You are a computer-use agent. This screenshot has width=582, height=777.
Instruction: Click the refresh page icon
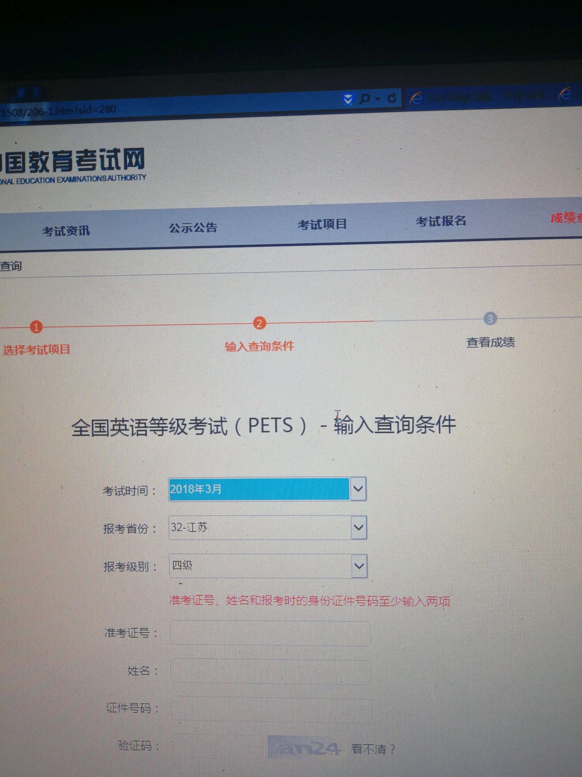point(392,98)
